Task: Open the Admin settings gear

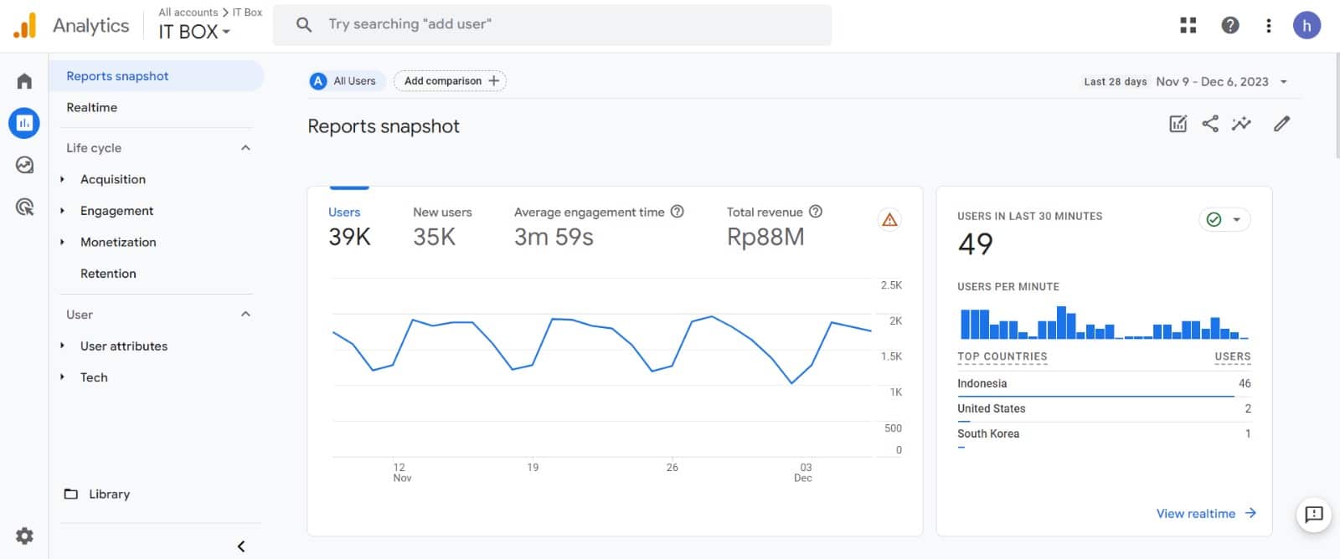Action: [24, 536]
